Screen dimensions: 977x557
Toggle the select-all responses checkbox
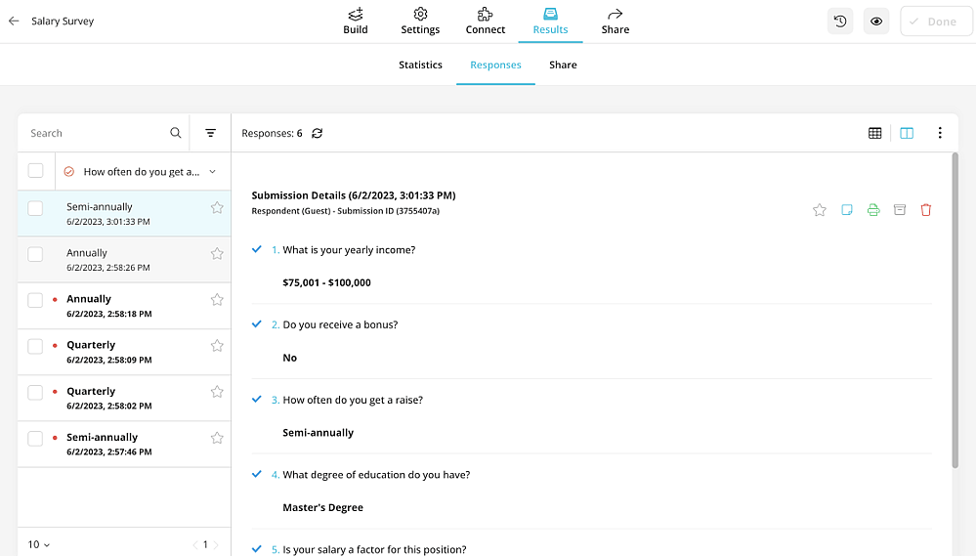pos(35,171)
